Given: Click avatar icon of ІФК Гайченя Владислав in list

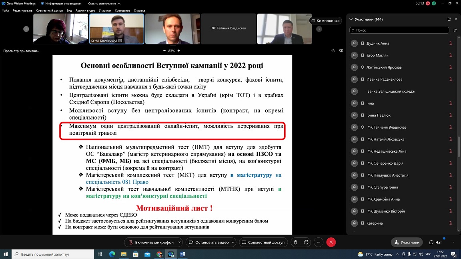Looking at the screenshot, I should point(354,127).
